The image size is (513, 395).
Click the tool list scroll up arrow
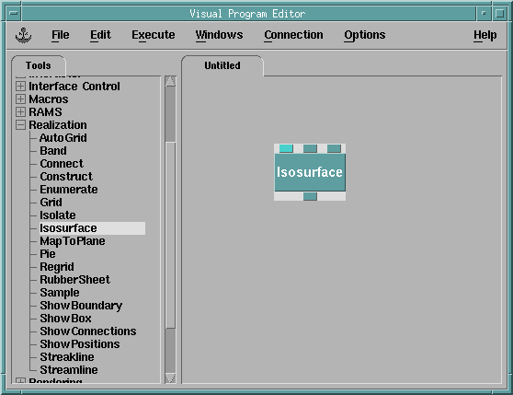[x=170, y=82]
